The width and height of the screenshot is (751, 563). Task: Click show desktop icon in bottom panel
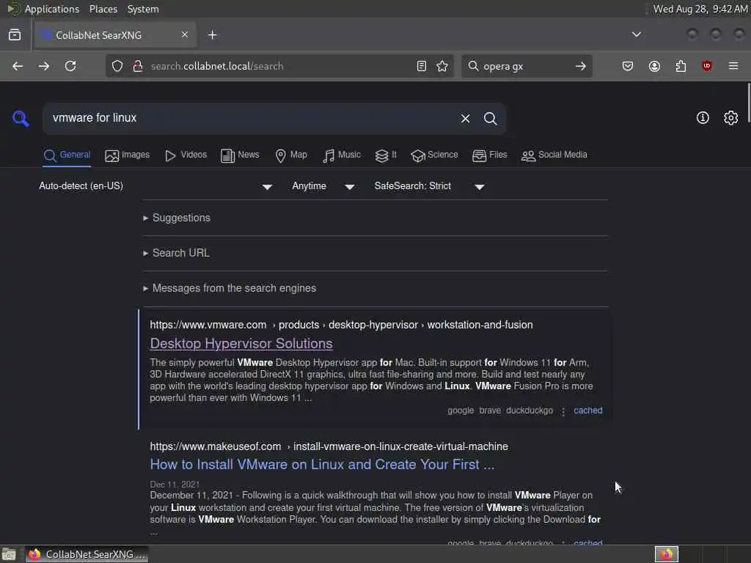pos(9,554)
